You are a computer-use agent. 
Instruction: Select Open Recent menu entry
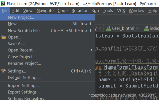point(48,50)
